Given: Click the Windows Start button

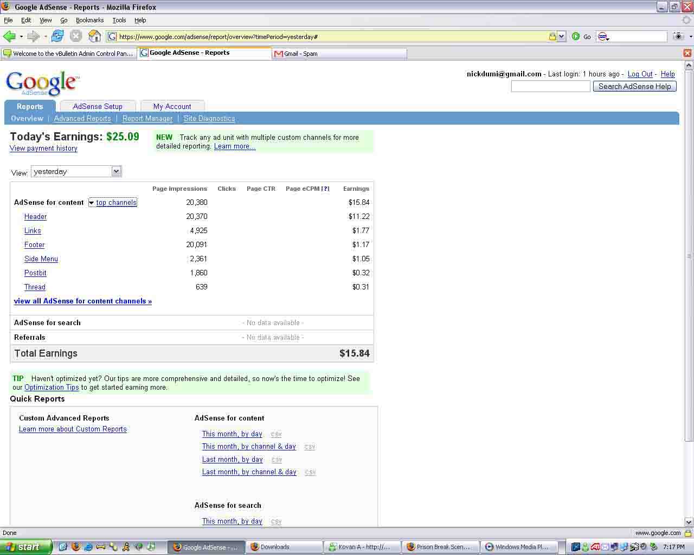Looking at the screenshot, I should [26, 547].
